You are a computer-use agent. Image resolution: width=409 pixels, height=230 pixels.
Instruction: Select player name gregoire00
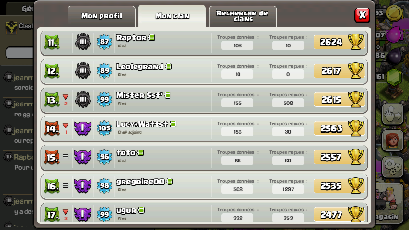click(140, 182)
